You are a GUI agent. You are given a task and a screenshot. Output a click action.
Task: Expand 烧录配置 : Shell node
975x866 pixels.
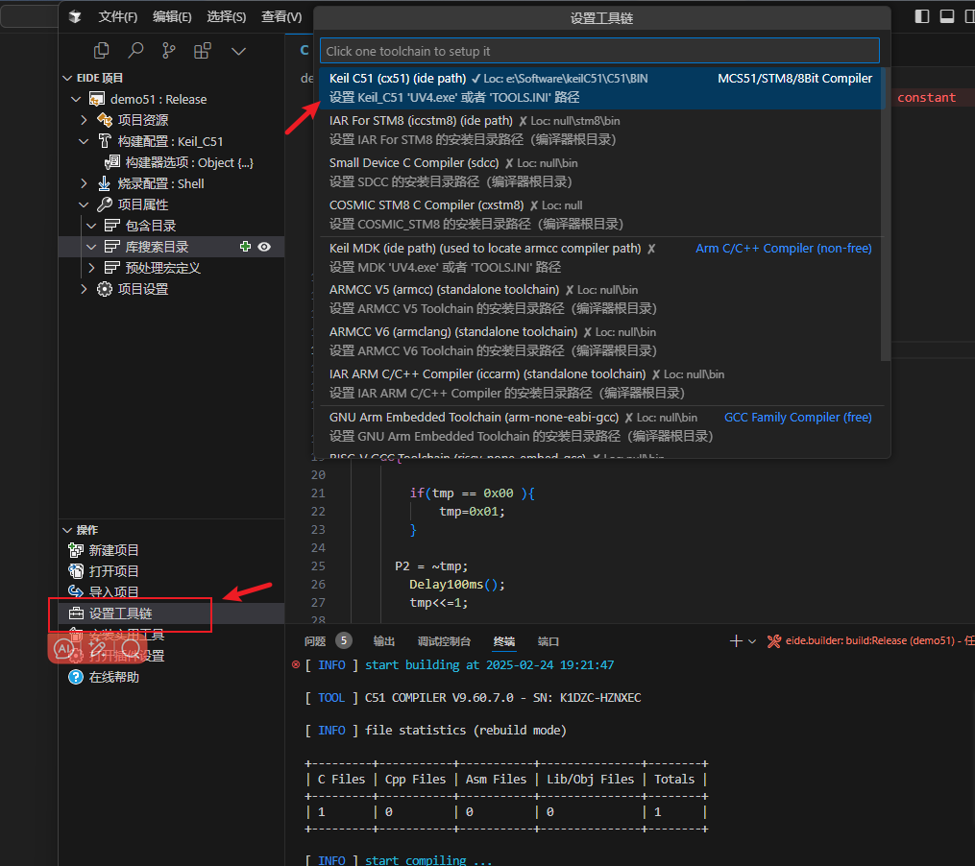tap(84, 183)
